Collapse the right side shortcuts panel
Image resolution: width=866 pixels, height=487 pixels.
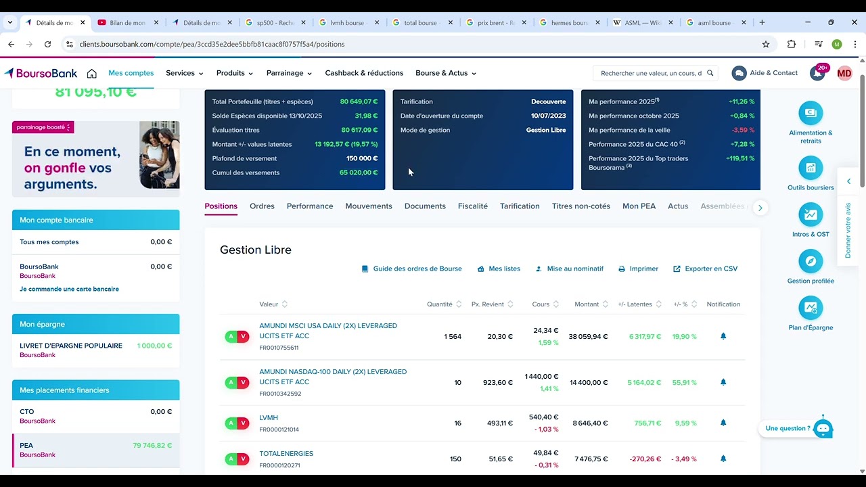[849, 181]
